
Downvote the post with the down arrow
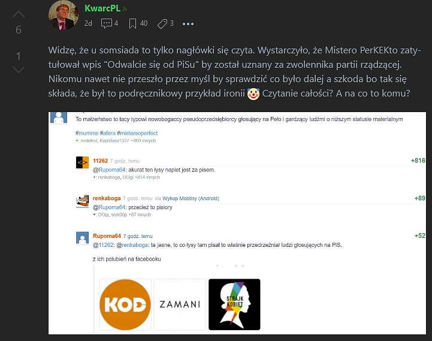(x=19, y=70)
